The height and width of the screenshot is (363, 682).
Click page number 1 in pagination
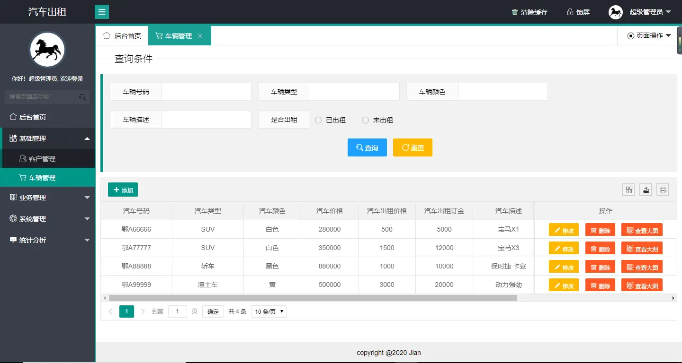coord(126,311)
